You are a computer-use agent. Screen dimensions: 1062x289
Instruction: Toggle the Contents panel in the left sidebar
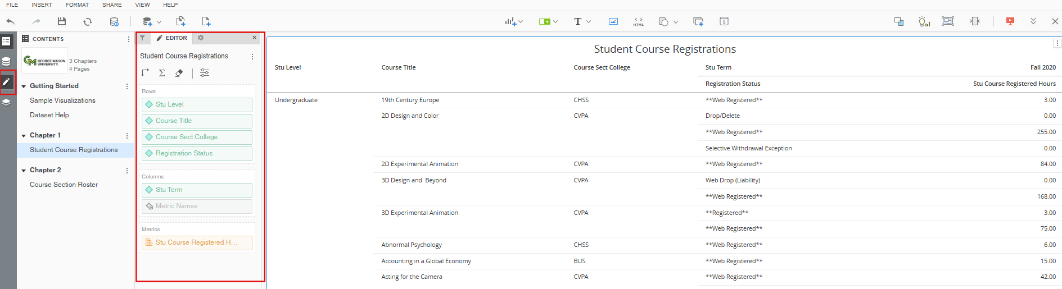(x=7, y=42)
